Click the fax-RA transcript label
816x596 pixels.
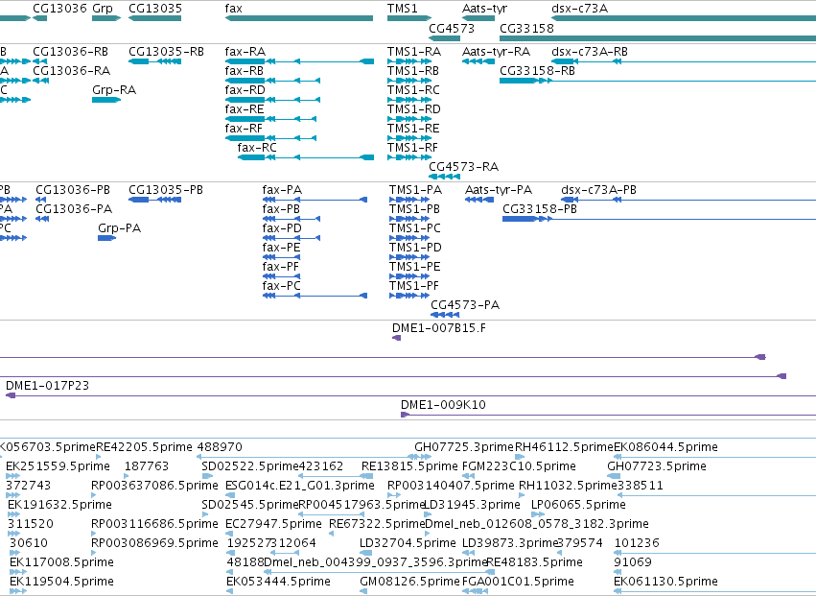tap(245, 52)
